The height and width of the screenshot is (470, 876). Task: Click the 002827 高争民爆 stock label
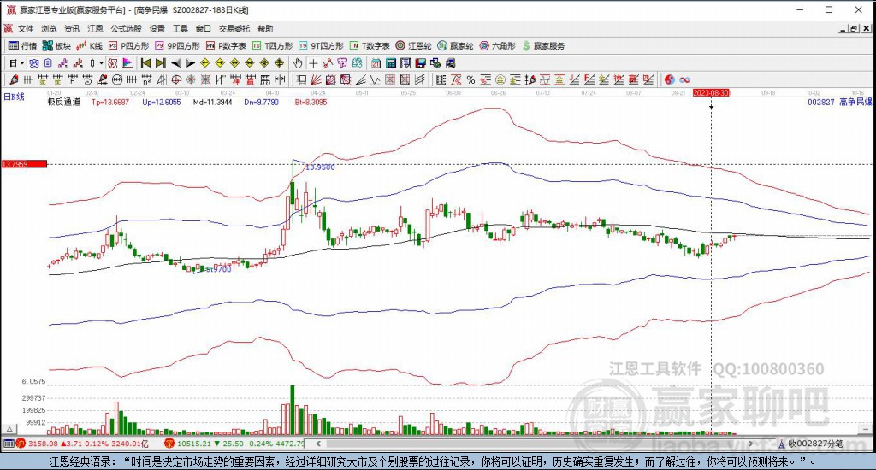tap(840, 103)
